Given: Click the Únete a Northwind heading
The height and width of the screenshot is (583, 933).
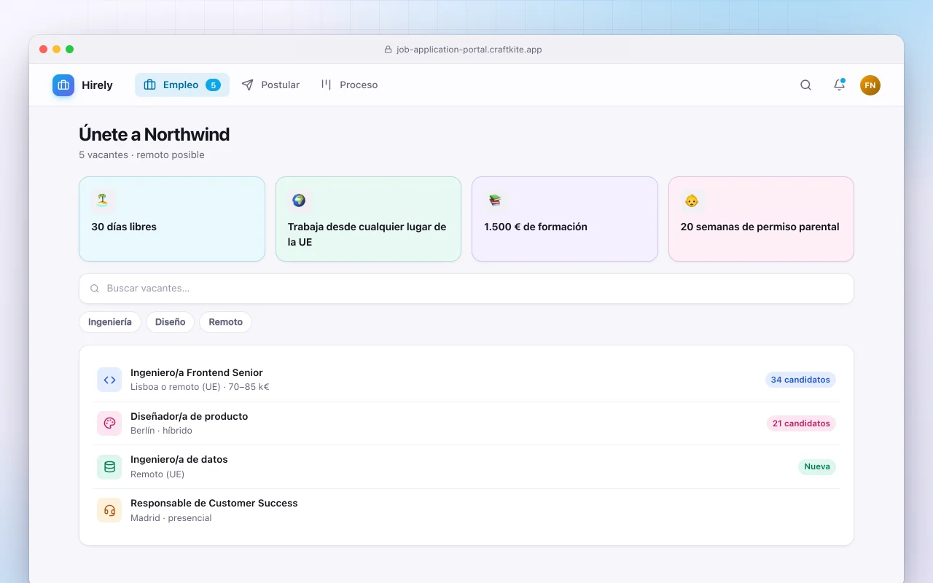Looking at the screenshot, I should click(155, 134).
